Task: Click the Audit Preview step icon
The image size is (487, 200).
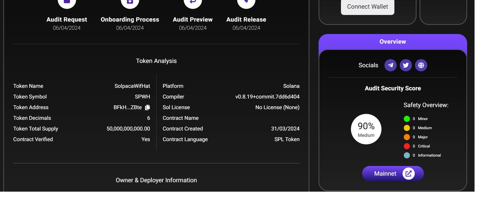Action: (x=193, y=2)
